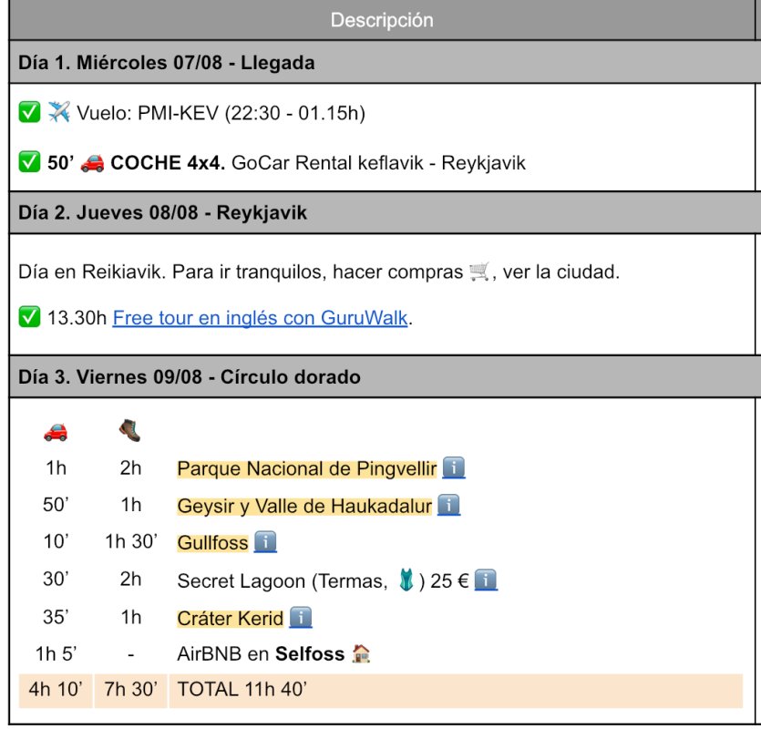The image size is (761, 729).
Task: Click green checkmark before 13.30h tour
Action: [29, 318]
